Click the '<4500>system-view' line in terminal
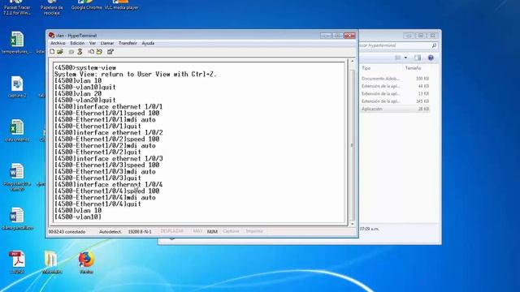Screen dimensions: 520x292 tap(85, 67)
